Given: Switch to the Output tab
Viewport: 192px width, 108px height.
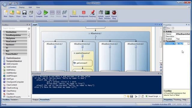Looking at the screenshot, I should tap(35, 100).
